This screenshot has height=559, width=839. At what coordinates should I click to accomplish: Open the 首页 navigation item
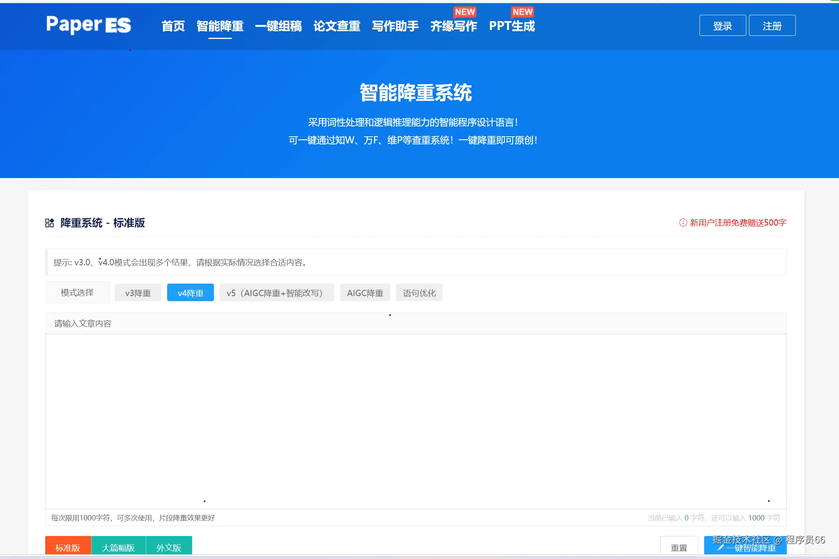tap(173, 26)
